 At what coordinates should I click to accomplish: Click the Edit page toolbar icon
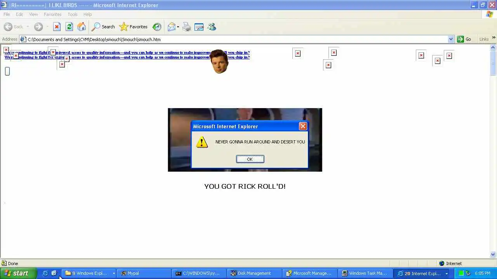pyautogui.click(x=199, y=27)
